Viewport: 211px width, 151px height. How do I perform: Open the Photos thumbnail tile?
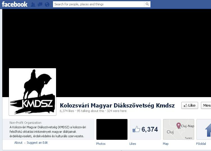tap(112, 129)
